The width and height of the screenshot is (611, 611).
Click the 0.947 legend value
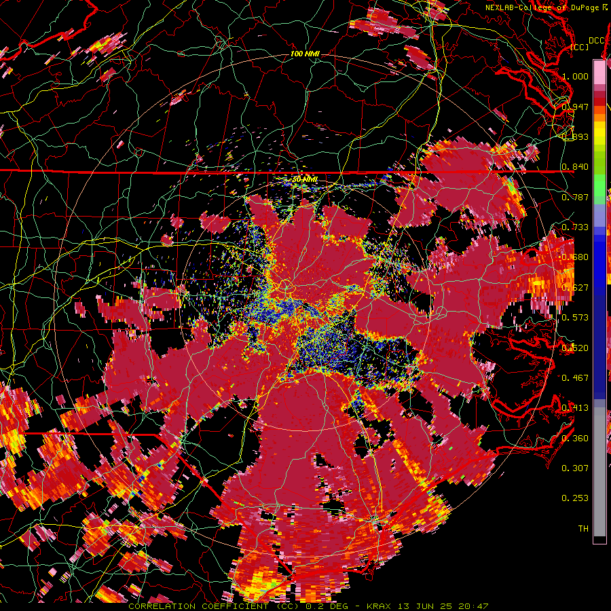pos(575,107)
